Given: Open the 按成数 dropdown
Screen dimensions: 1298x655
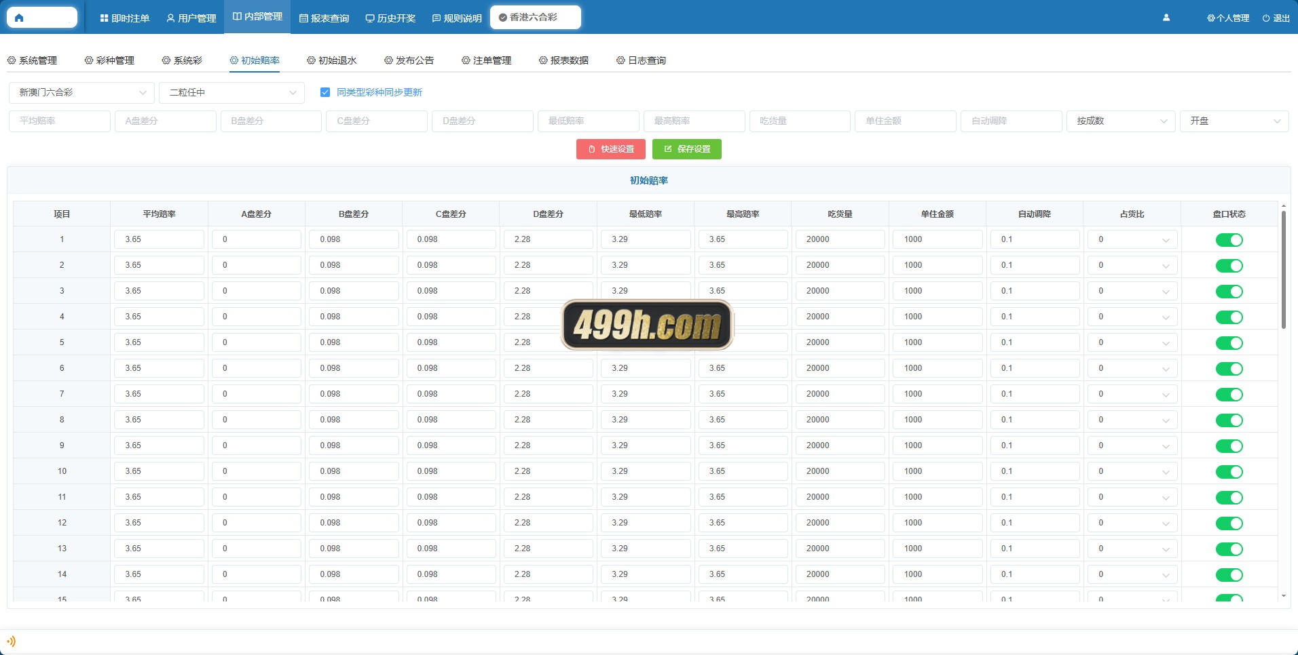Looking at the screenshot, I should click(1121, 121).
